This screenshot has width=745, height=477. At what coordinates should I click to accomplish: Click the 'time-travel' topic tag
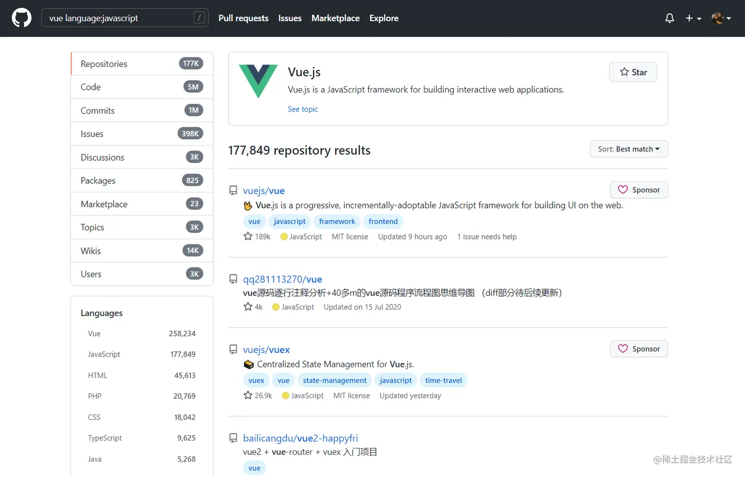pos(443,380)
